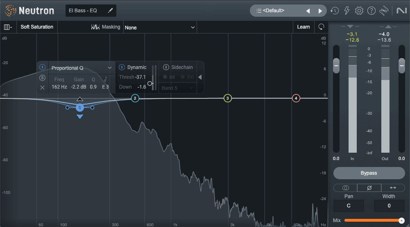The image size is (410, 227).
Task: Select Int sidechain radio
Action: [165, 77]
